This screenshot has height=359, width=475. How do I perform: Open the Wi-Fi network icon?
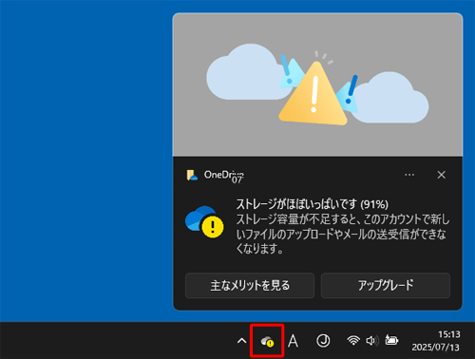coord(353,341)
